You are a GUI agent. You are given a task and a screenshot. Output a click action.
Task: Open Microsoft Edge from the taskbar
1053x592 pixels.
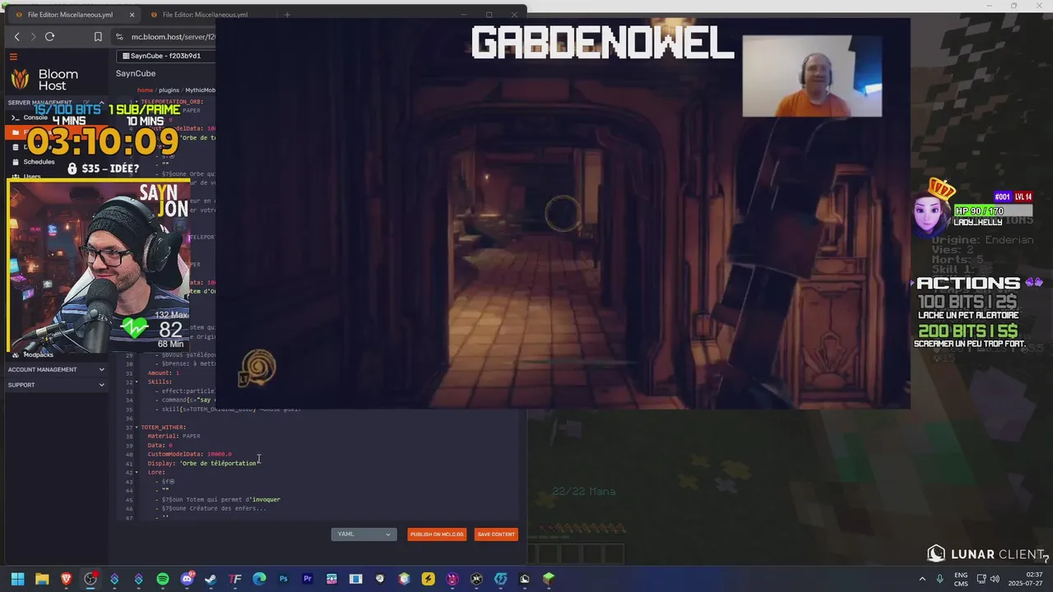coord(259,579)
